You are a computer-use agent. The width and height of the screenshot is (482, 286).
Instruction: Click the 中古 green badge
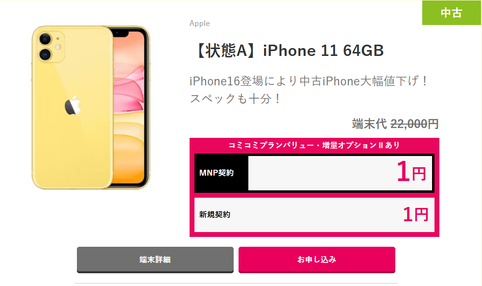point(451,13)
